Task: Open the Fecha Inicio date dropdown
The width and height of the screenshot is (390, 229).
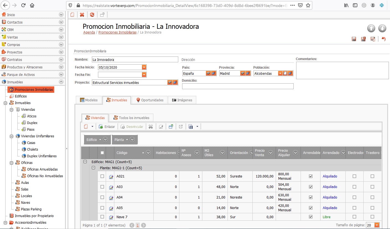Action: [144, 67]
